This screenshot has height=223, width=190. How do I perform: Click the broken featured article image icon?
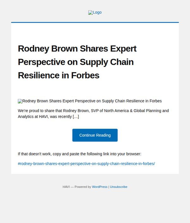click(20, 101)
